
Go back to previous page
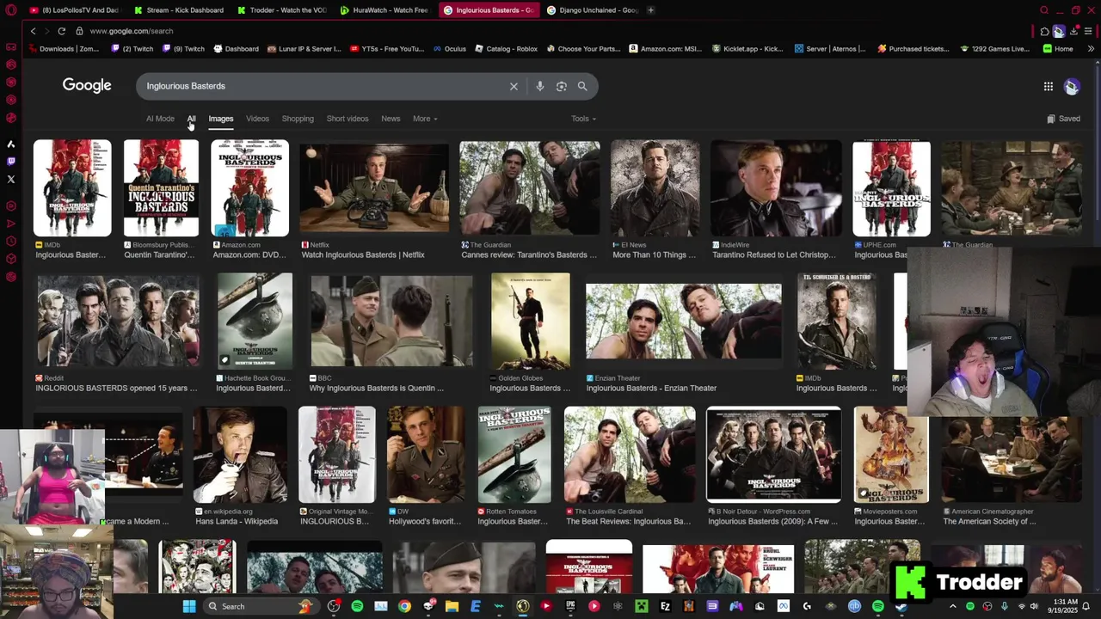pos(33,31)
